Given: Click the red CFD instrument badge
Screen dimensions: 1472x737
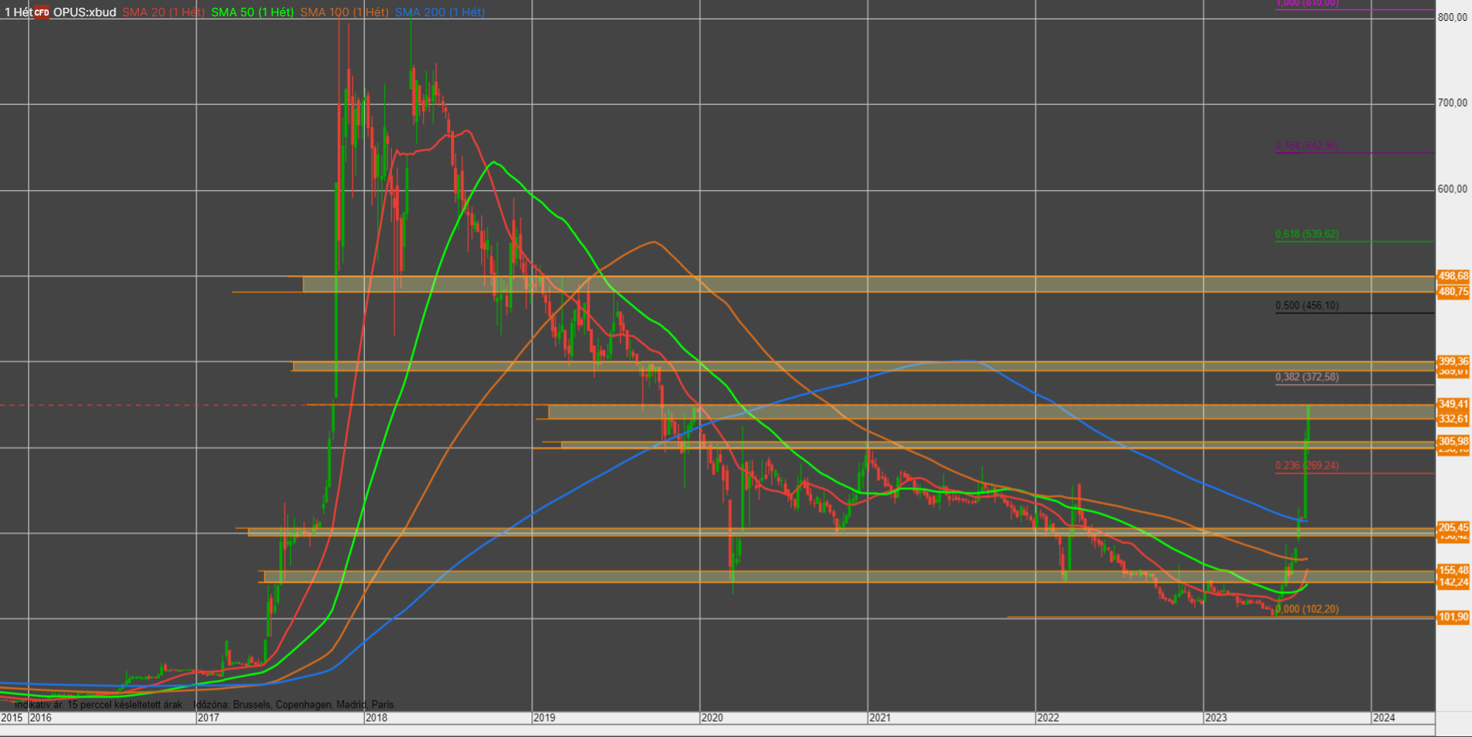Looking at the screenshot, I should [42, 12].
